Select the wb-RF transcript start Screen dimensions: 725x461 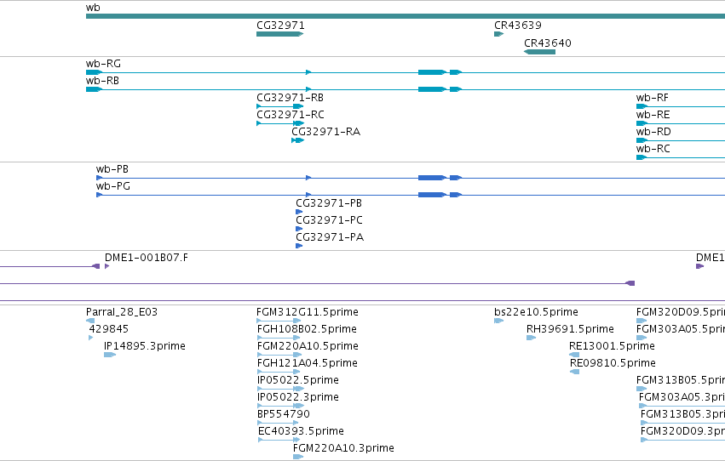[x=642, y=106]
